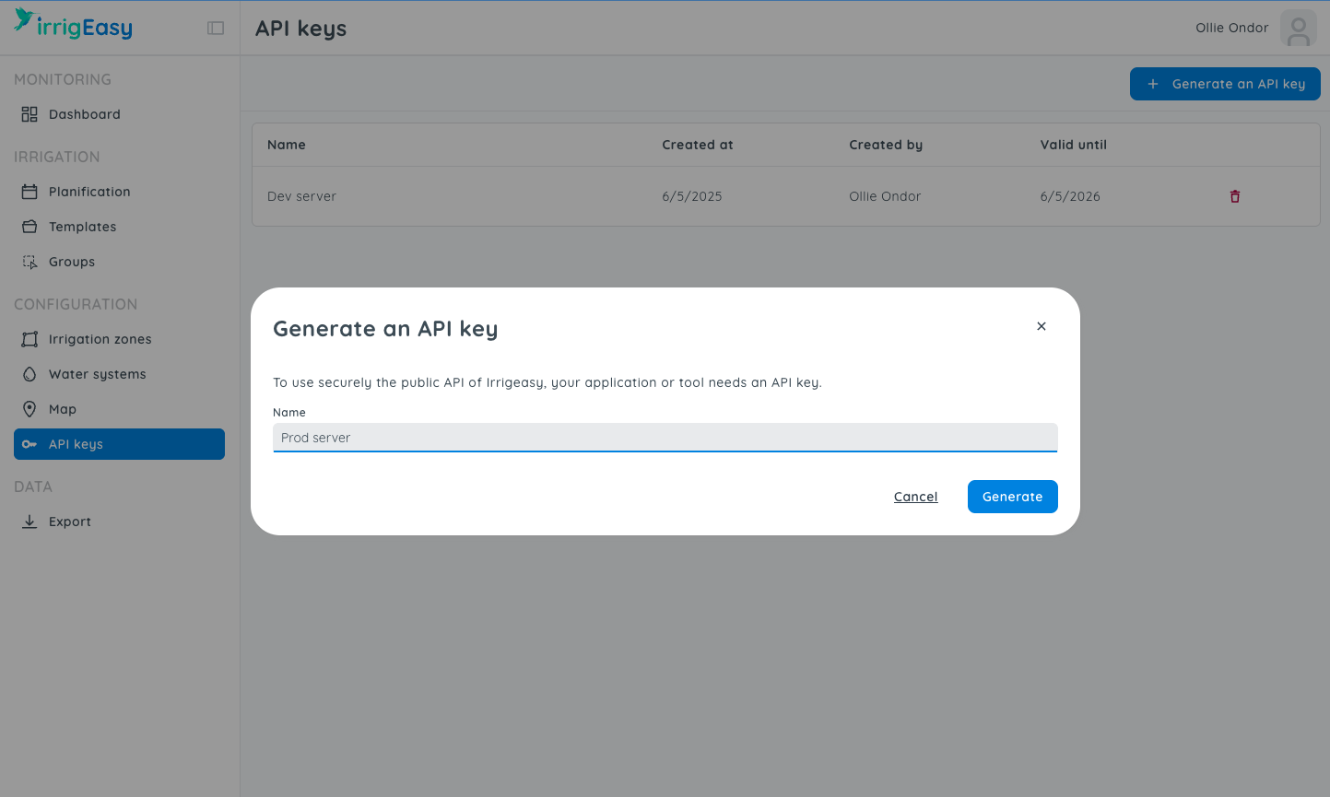Select the Dashboard grid icon
Screen dimensions: 1330x797
[29, 113]
